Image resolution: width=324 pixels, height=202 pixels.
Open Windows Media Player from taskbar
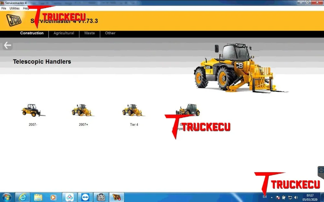53,197
